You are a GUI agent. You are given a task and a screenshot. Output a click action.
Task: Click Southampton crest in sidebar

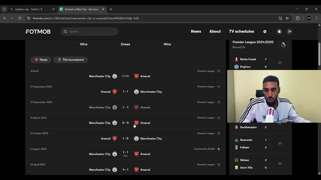pyautogui.click(x=236, y=127)
